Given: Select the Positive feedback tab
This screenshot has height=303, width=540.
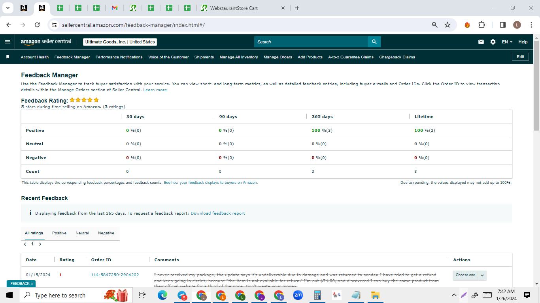Looking at the screenshot, I should (x=59, y=233).
